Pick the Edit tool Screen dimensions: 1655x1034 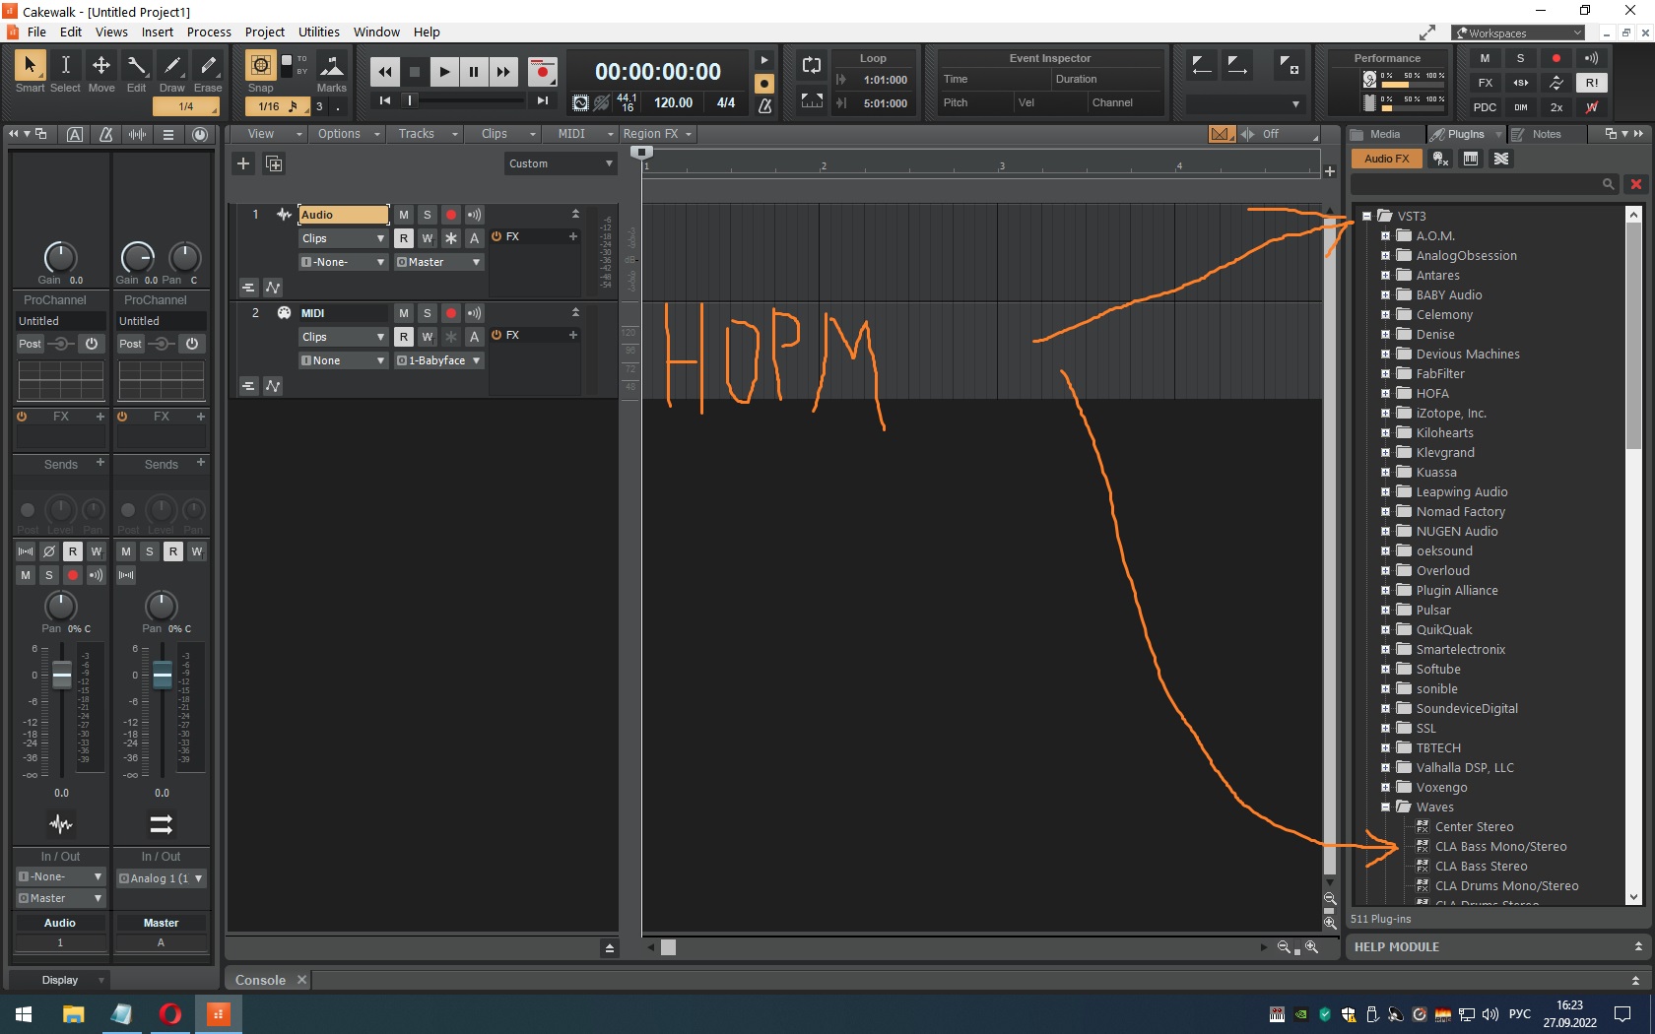[137, 66]
